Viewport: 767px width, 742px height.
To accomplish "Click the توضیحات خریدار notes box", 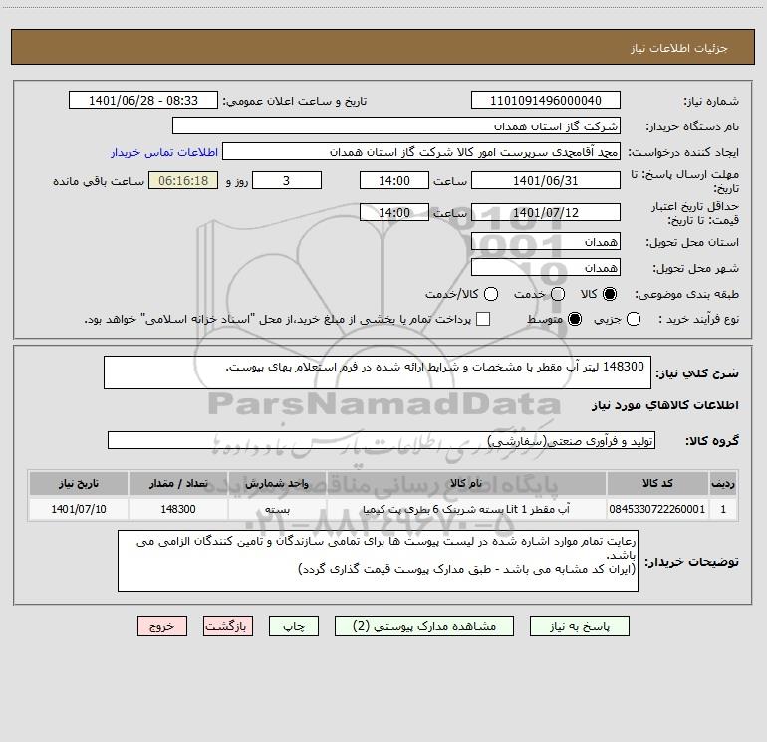I will [379, 561].
